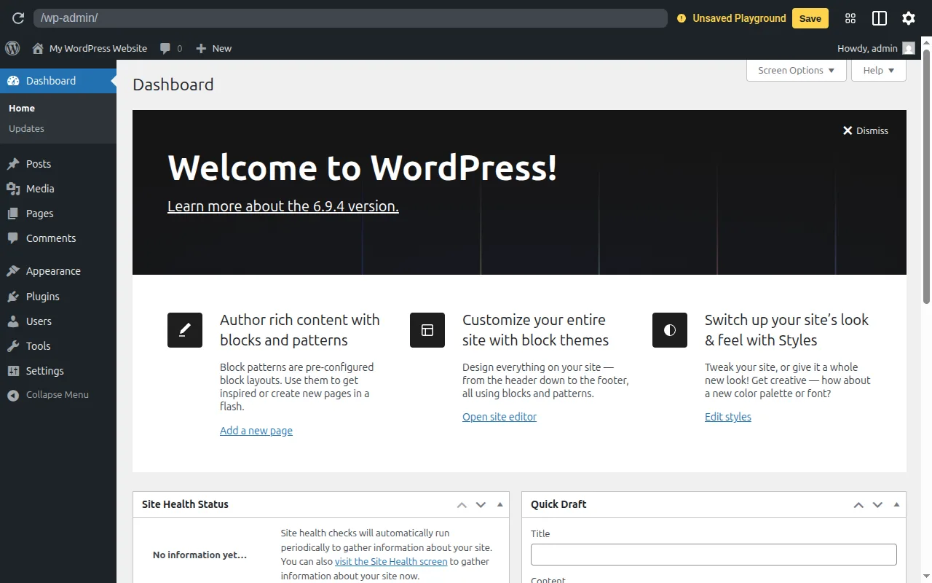Reload the page with the refresh icon
932x583 pixels.
pos(17,18)
